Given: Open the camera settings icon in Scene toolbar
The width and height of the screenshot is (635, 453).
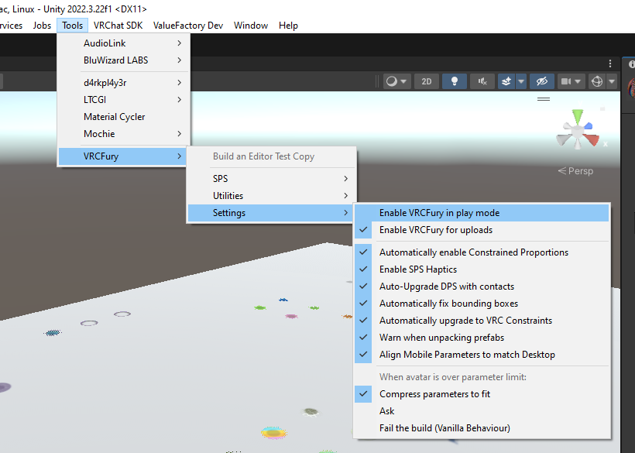Looking at the screenshot, I should (568, 81).
